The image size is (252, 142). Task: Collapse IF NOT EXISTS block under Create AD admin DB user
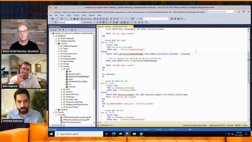coord(101,83)
